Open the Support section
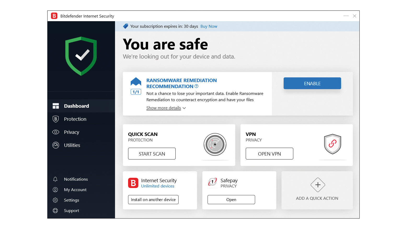Viewport: 407px width, 229px height. (x=71, y=210)
